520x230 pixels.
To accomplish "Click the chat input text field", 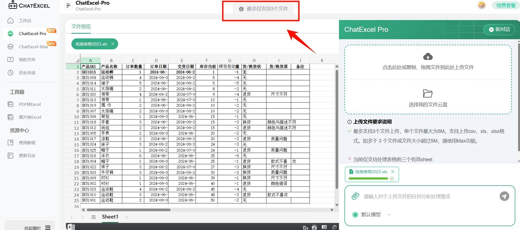I will pyautogui.click(x=429, y=196).
